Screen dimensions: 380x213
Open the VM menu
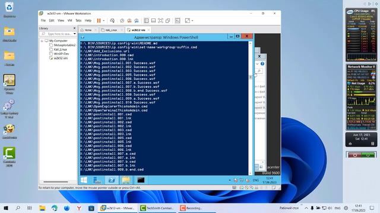(x=70, y=21)
